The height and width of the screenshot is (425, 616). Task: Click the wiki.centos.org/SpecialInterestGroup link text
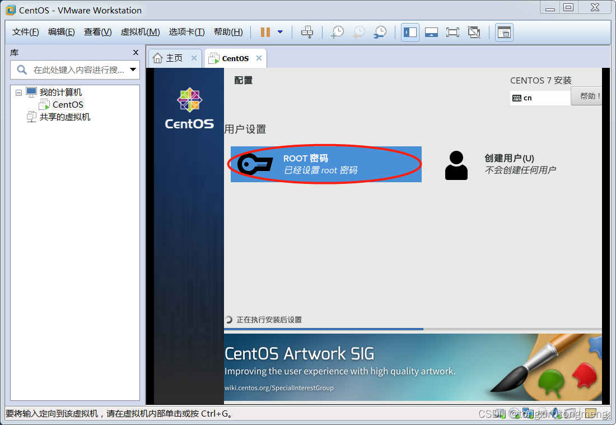pos(279,388)
